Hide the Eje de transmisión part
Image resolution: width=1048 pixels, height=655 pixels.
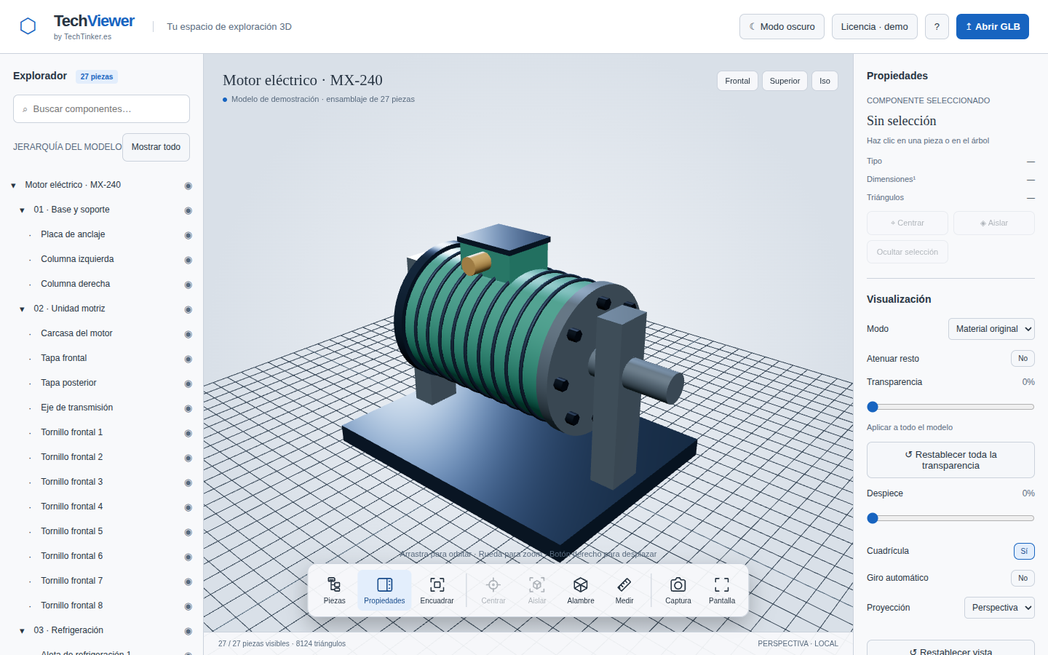(188, 408)
